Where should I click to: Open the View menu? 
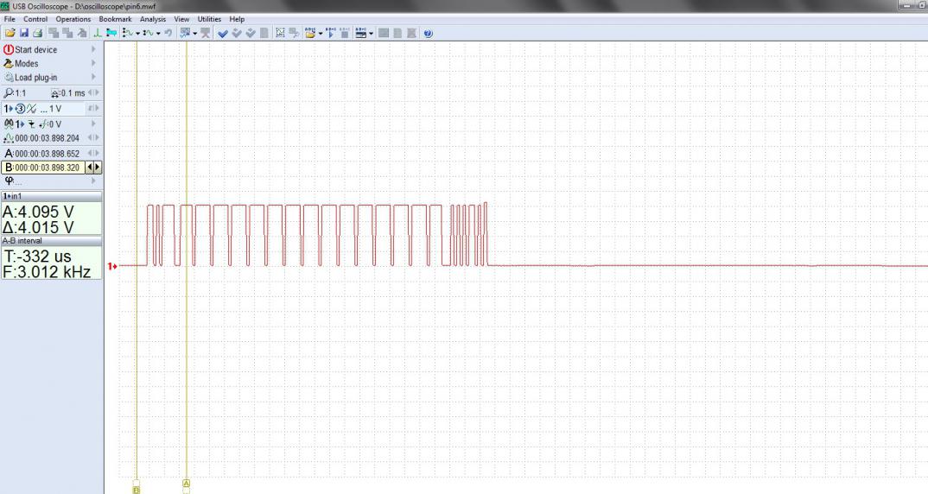181,19
